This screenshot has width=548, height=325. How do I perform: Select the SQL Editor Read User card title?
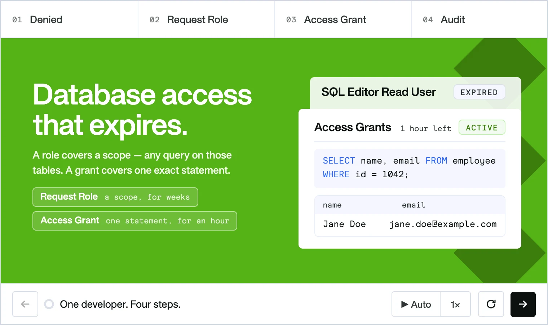coord(379,92)
